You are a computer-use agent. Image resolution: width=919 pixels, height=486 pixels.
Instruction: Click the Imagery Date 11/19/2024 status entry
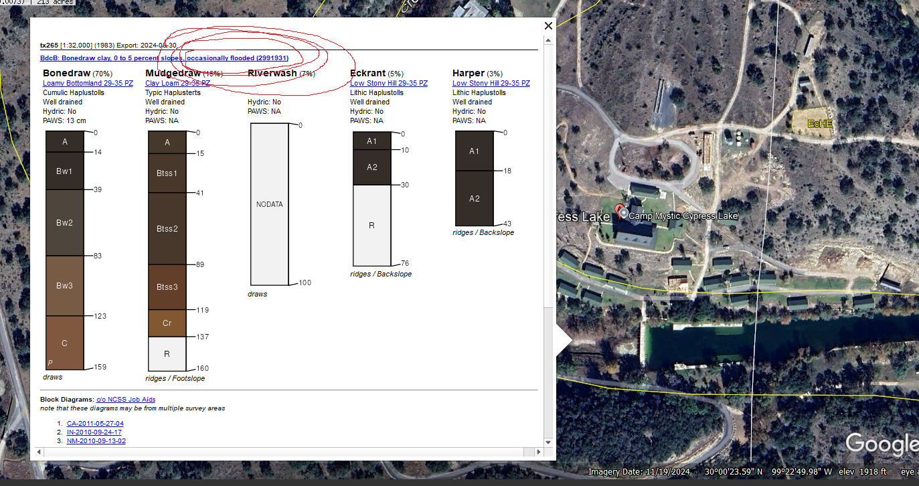click(639, 472)
